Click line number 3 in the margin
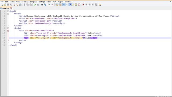The width and height of the screenshot is (172, 97). [x=4, y=16]
